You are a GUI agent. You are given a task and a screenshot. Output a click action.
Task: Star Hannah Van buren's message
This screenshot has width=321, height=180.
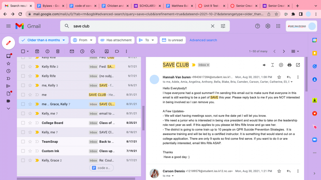[x=279, y=77]
